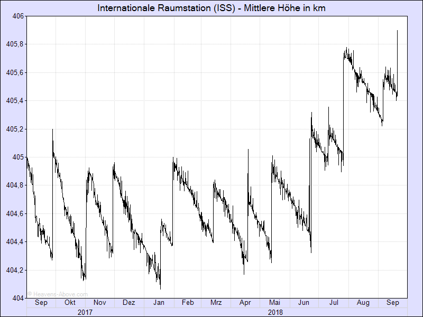Pick the Dez month on the time axis

coord(128,303)
